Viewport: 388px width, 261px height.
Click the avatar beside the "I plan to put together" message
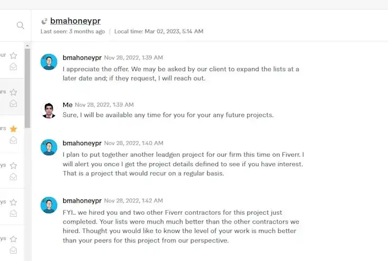click(49, 147)
